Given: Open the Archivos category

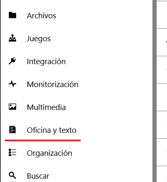Looking at the screenshot, I should click(x=42, y=15).
